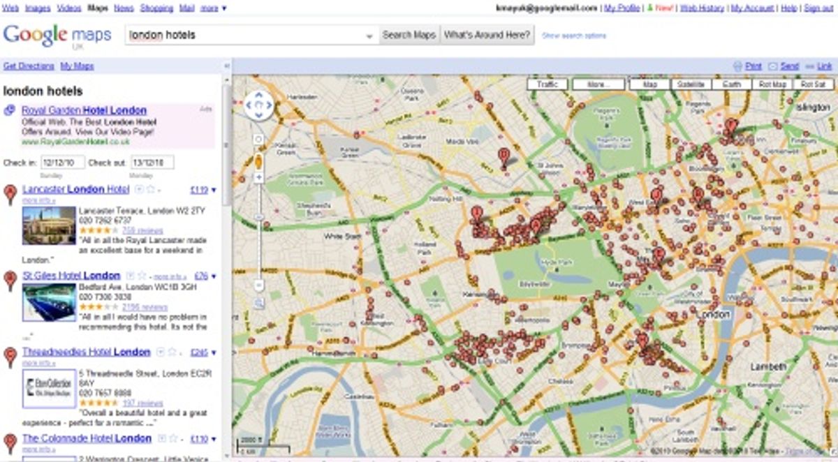Toggle the favorite star next to St Giles Hotel London
This screenshot has width=838, height=462.
[x=140, y=276]
